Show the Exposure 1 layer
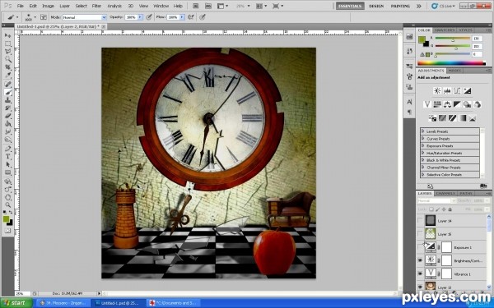Screen dimensions: 494x308 (420, 247)
